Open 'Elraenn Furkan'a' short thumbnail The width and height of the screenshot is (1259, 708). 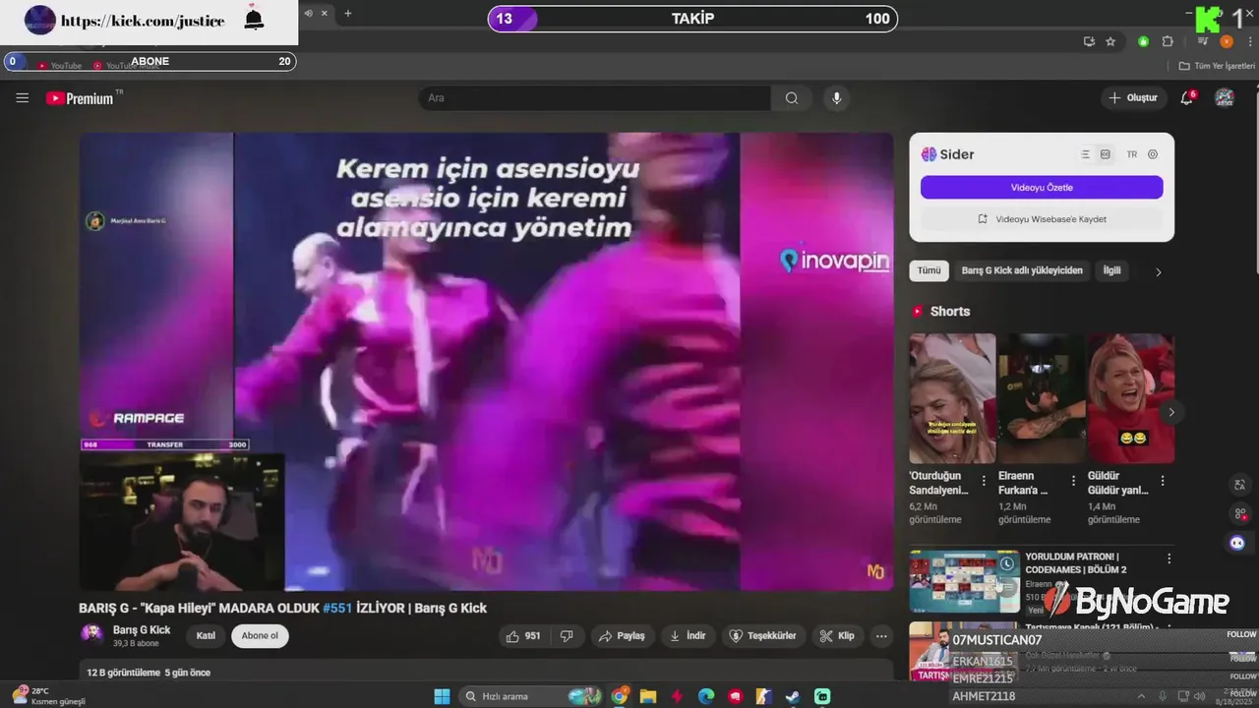[1042, 398]
